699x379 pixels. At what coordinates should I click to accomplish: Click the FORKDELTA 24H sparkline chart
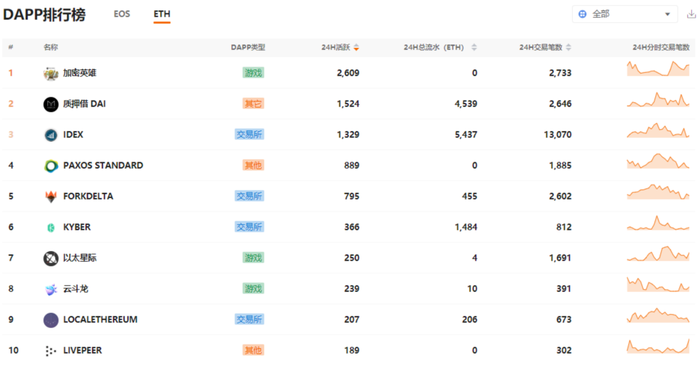pyautogui.click(x=658, y=192)
